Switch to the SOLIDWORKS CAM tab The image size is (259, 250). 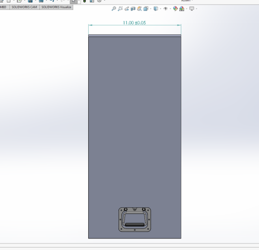(x=24, y=7)
